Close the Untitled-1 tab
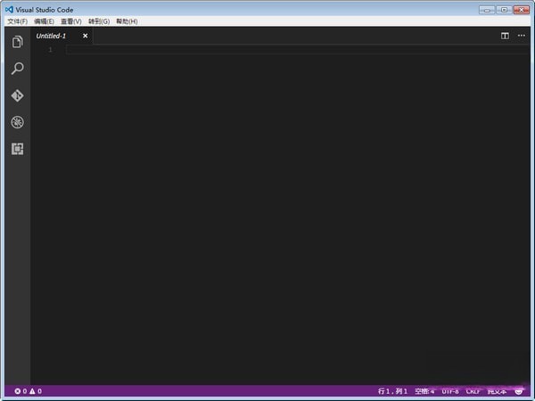The width and height of the screenshot is (535, 401). click(x=86, y=36)
